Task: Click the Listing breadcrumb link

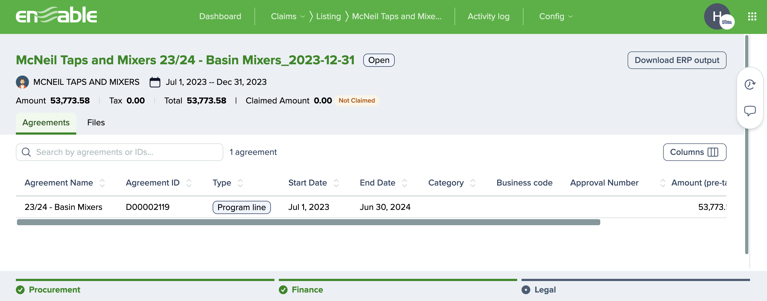Action: 328,16
